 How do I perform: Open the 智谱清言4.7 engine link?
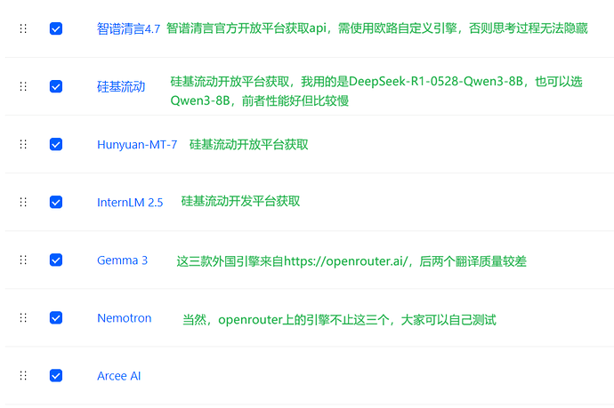point(128,28)
